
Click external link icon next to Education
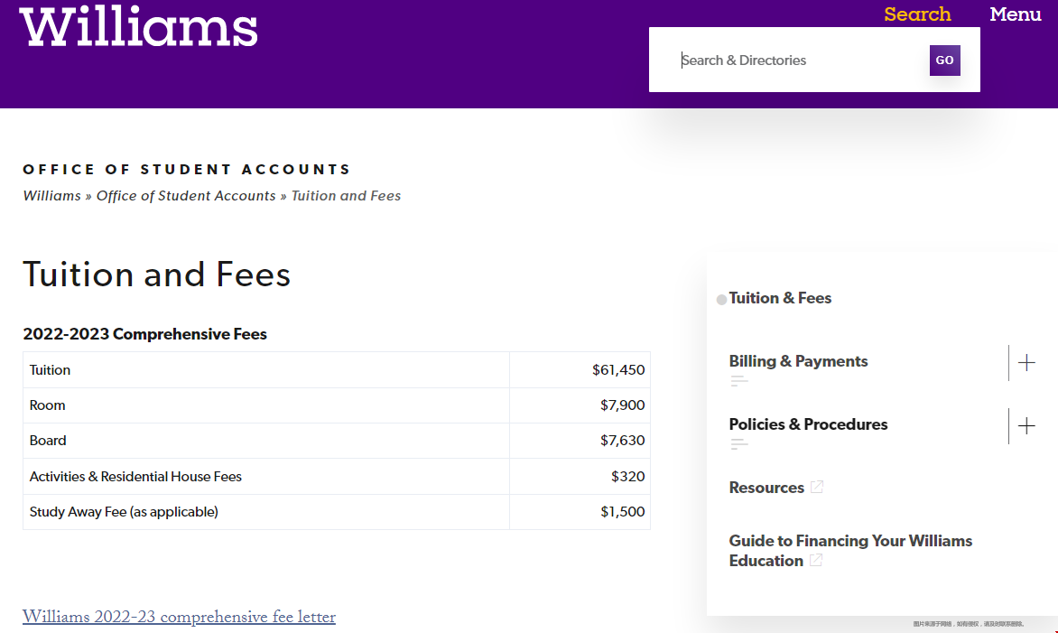816,560
